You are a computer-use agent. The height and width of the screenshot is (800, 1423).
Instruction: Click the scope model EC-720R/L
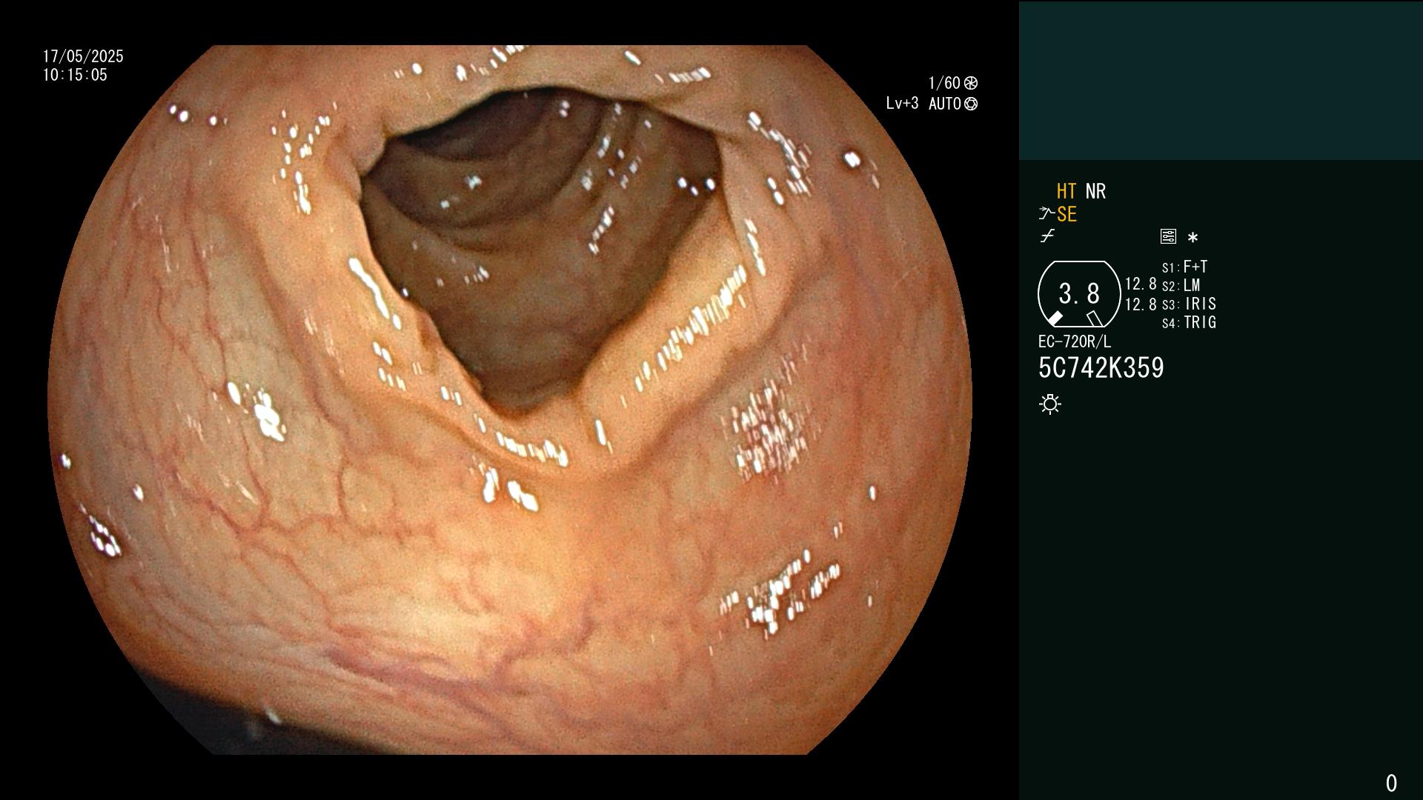pos(1075,341)
